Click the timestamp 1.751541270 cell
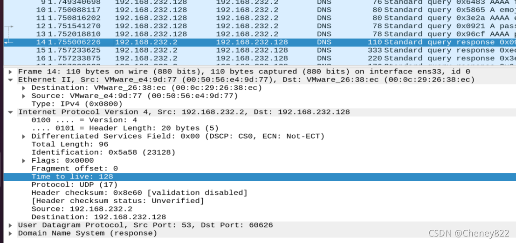This screenshot has width=516, height=243. tap(74, 26)
